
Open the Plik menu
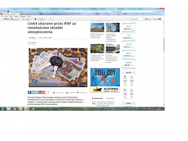(x=2, y=16)
